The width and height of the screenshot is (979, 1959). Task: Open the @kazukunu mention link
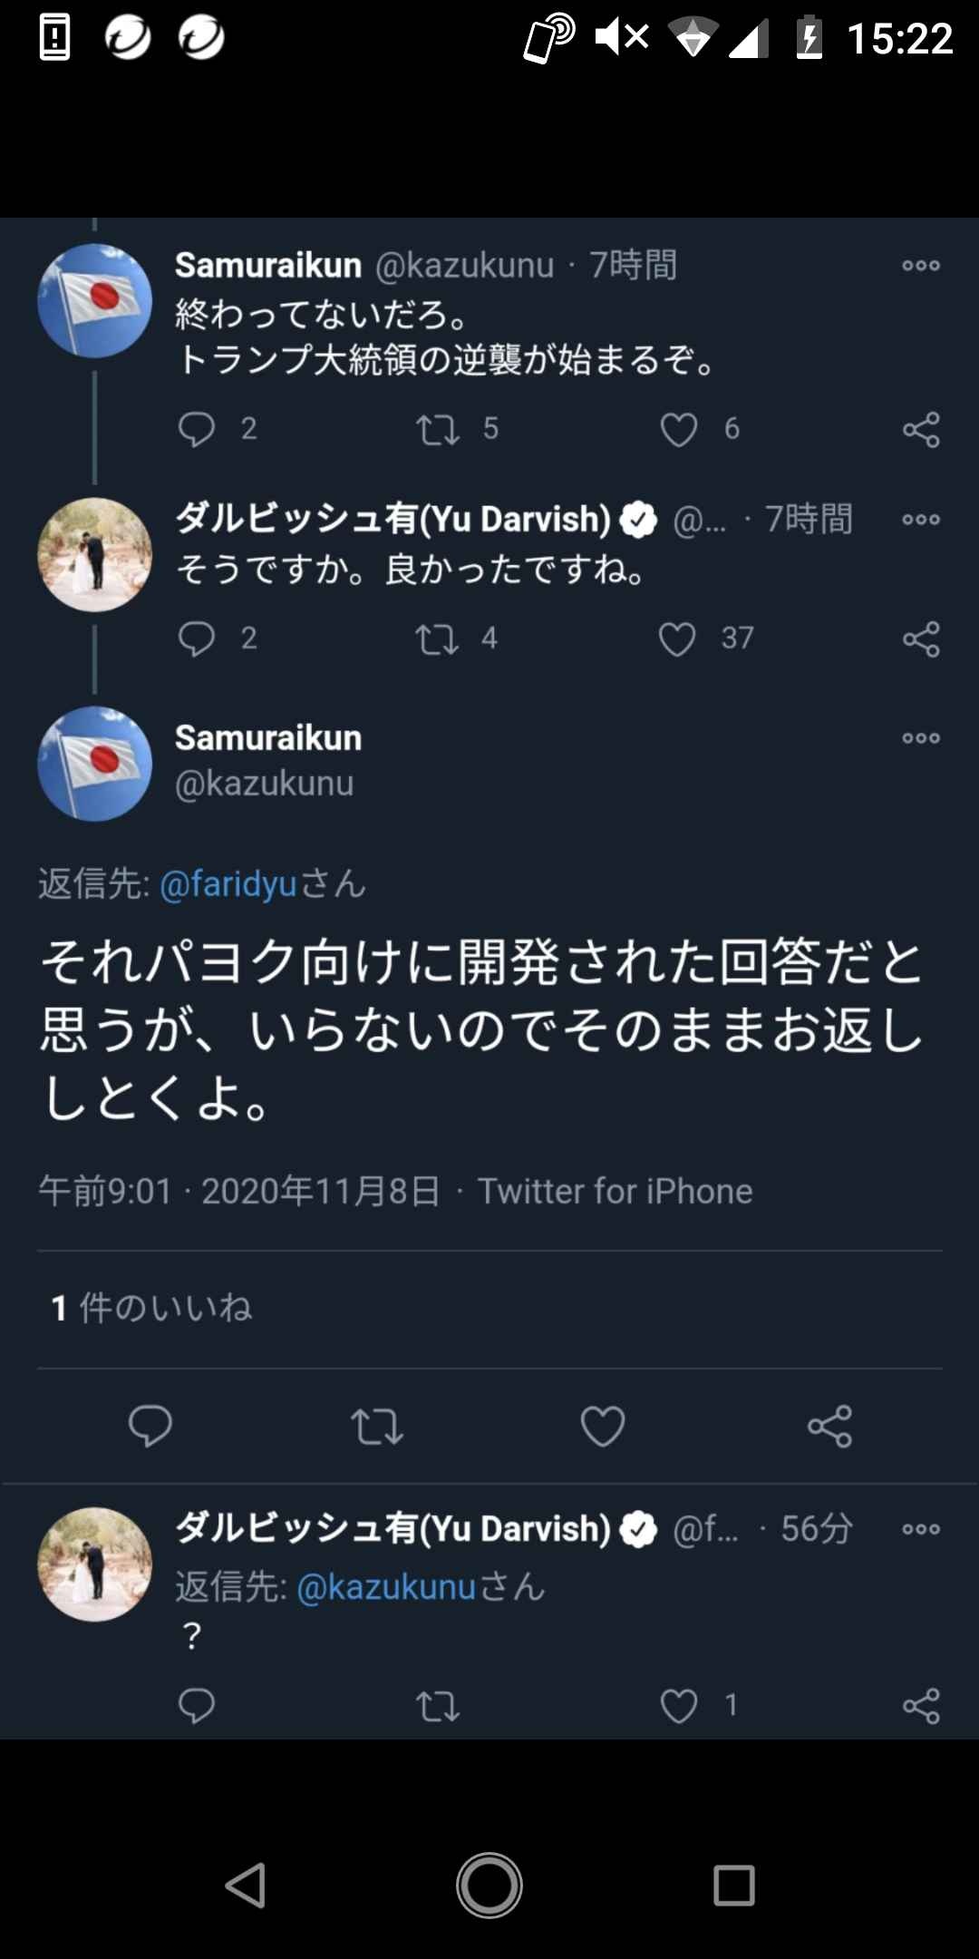tap(386, 1587)
